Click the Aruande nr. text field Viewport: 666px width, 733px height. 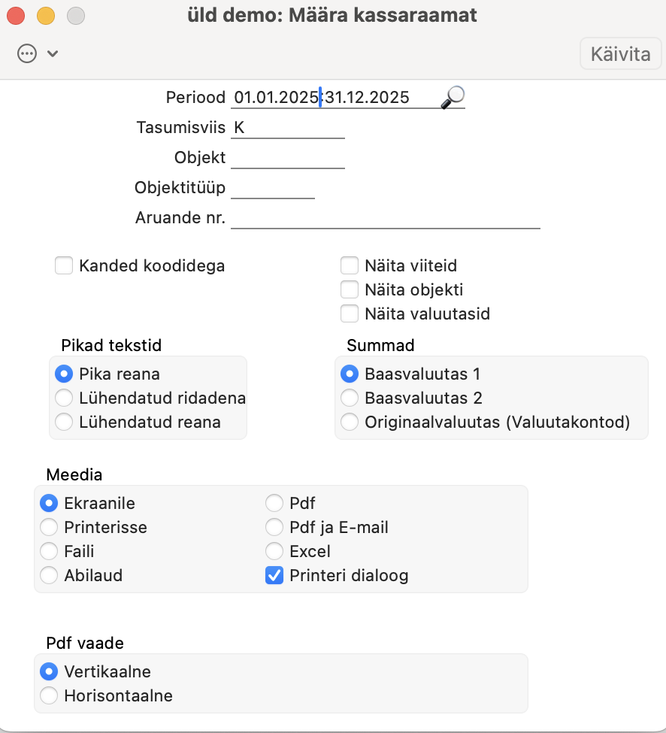[386, 218]
